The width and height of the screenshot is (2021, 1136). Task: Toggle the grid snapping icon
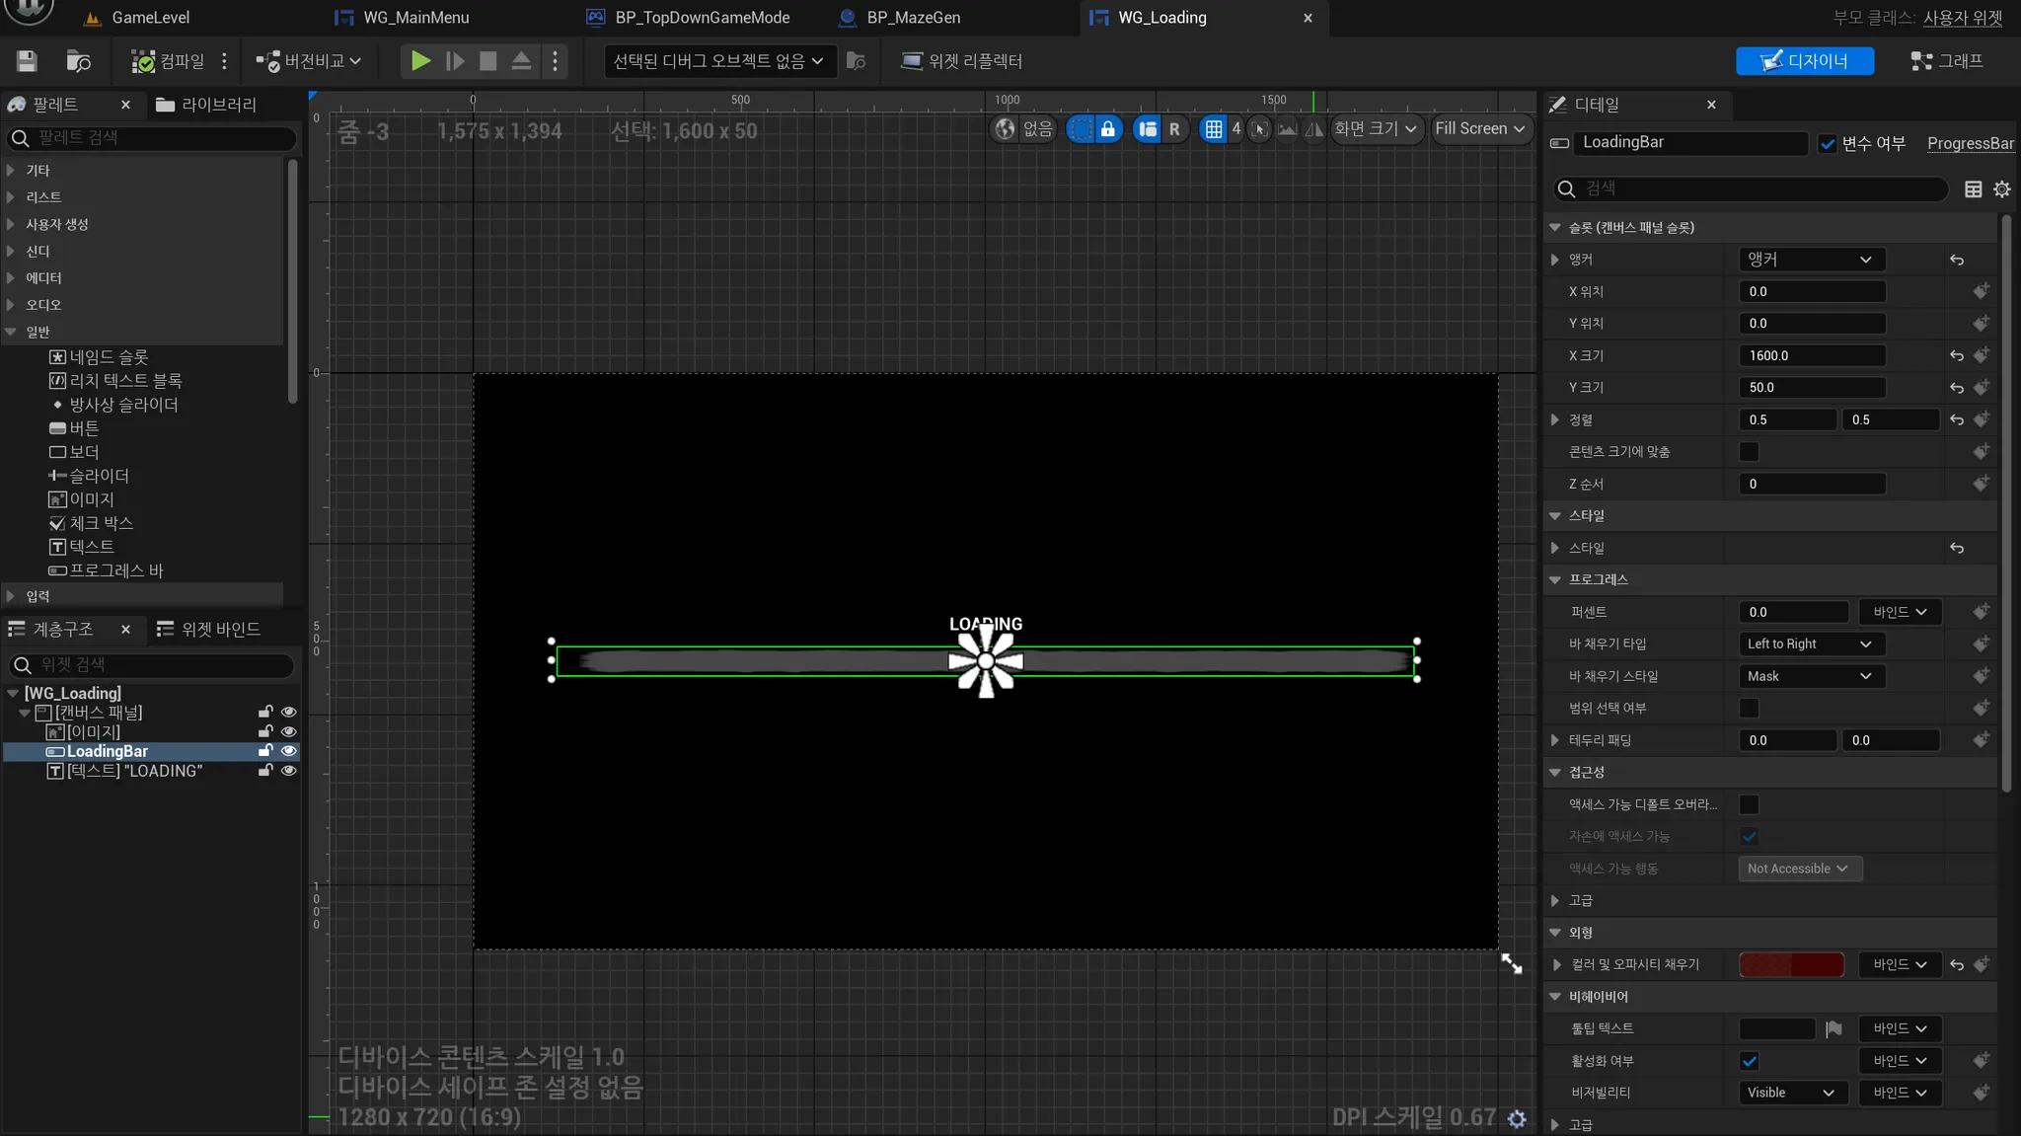(1213, 129)
